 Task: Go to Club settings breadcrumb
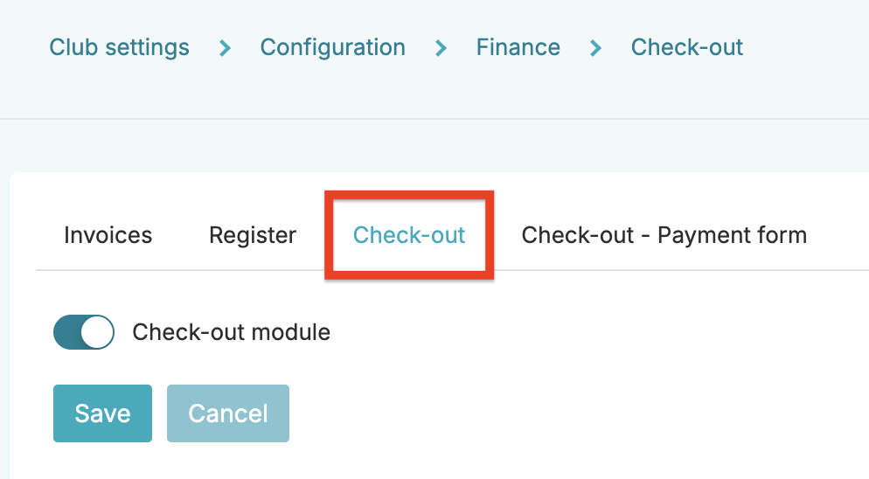click(119, 47)
